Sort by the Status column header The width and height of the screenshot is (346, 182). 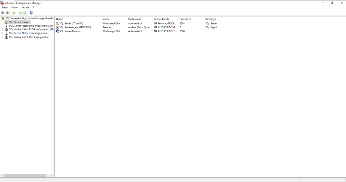[x=114, y=19]
